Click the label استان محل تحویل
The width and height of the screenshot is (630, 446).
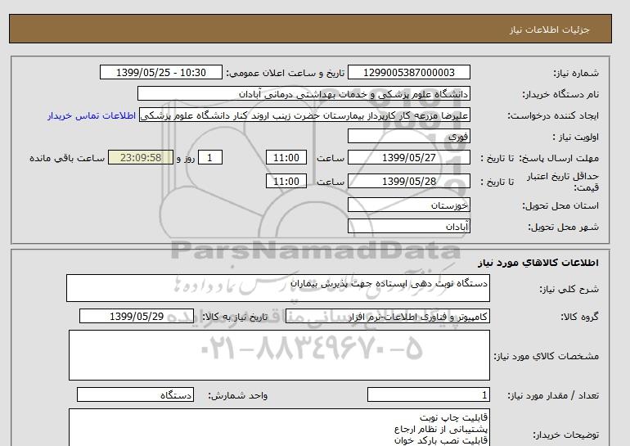click(560, 205)
